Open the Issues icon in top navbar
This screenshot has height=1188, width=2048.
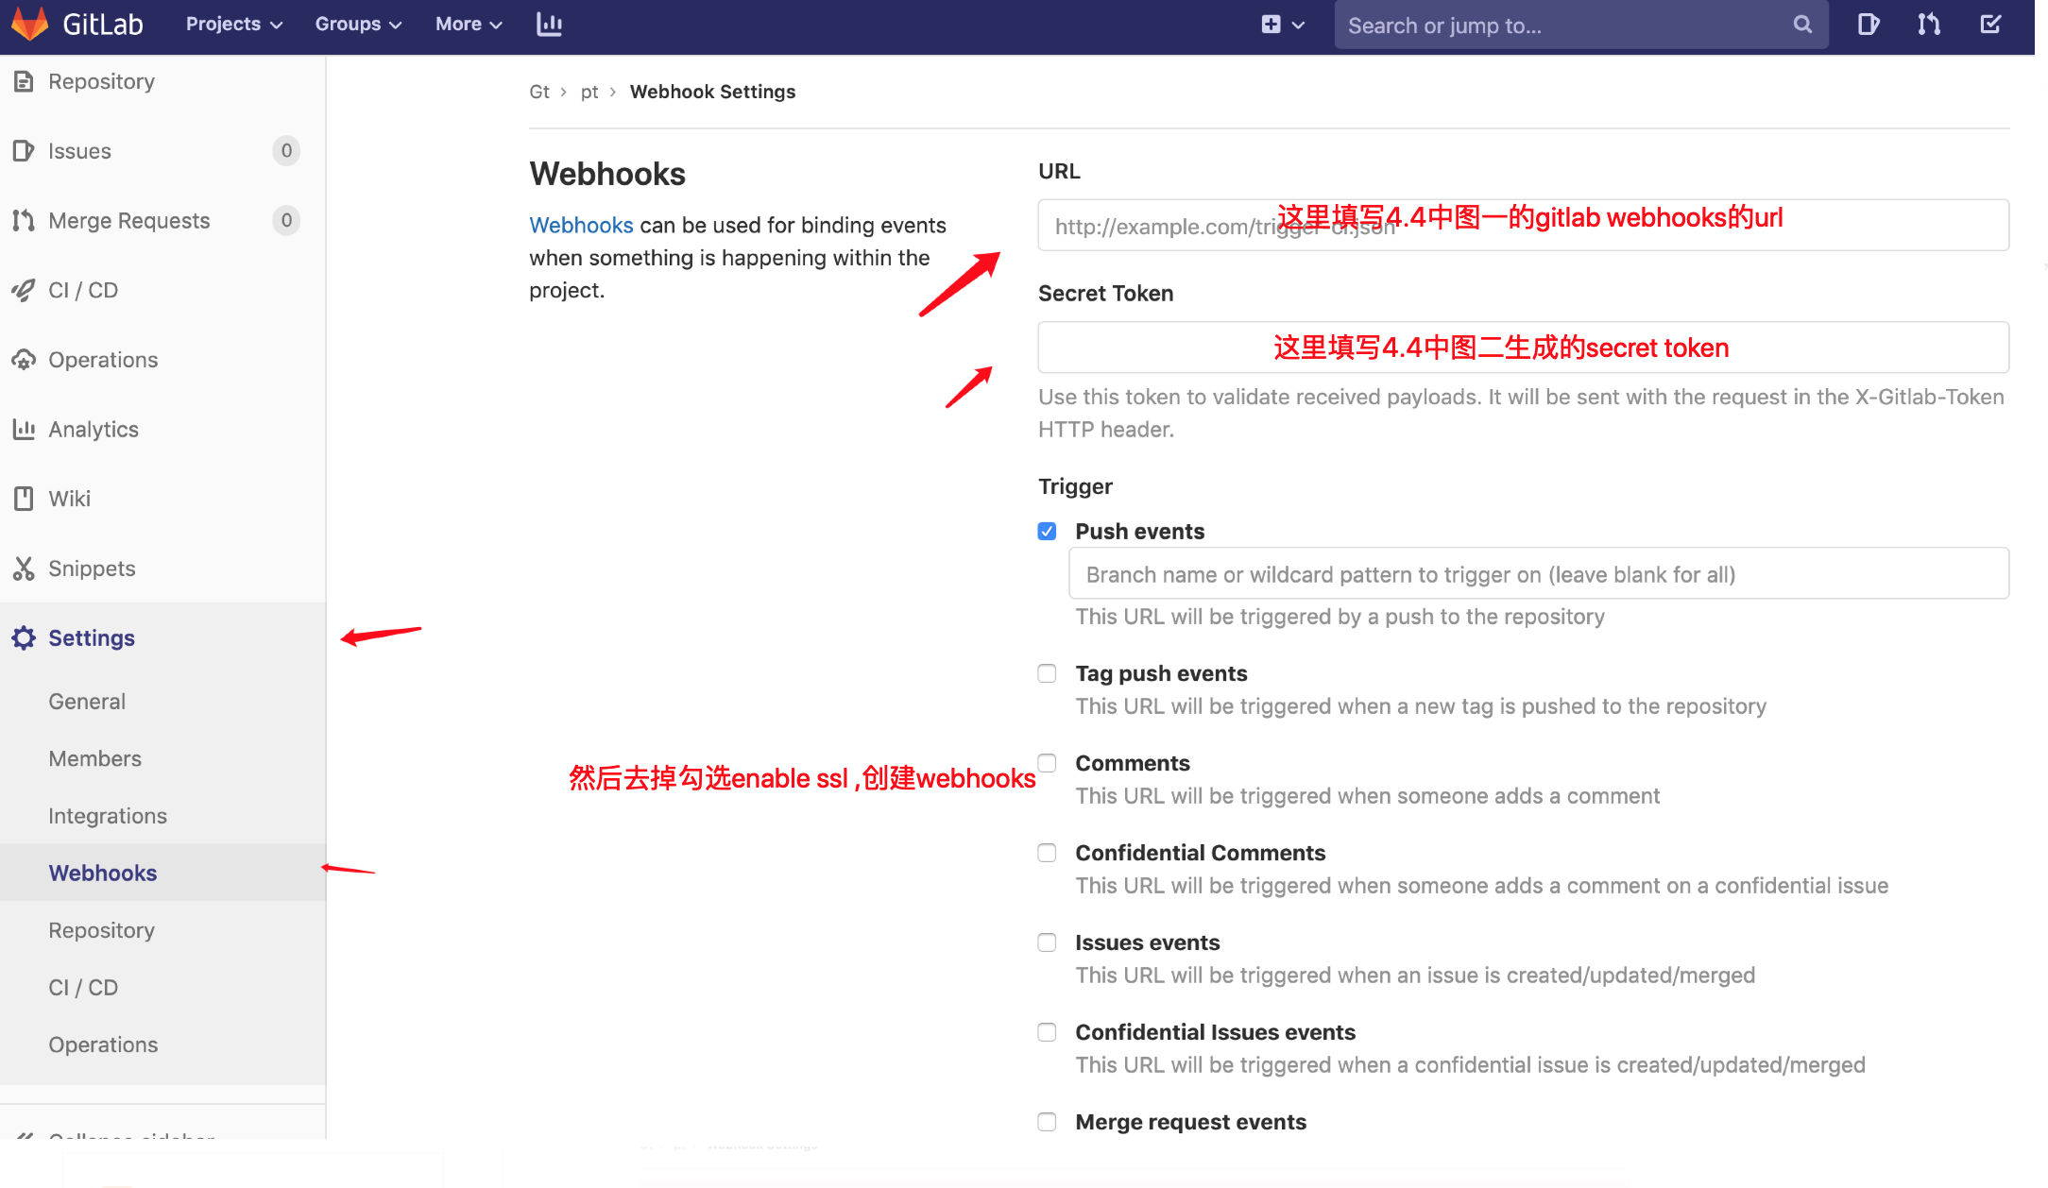(1868, 25)
